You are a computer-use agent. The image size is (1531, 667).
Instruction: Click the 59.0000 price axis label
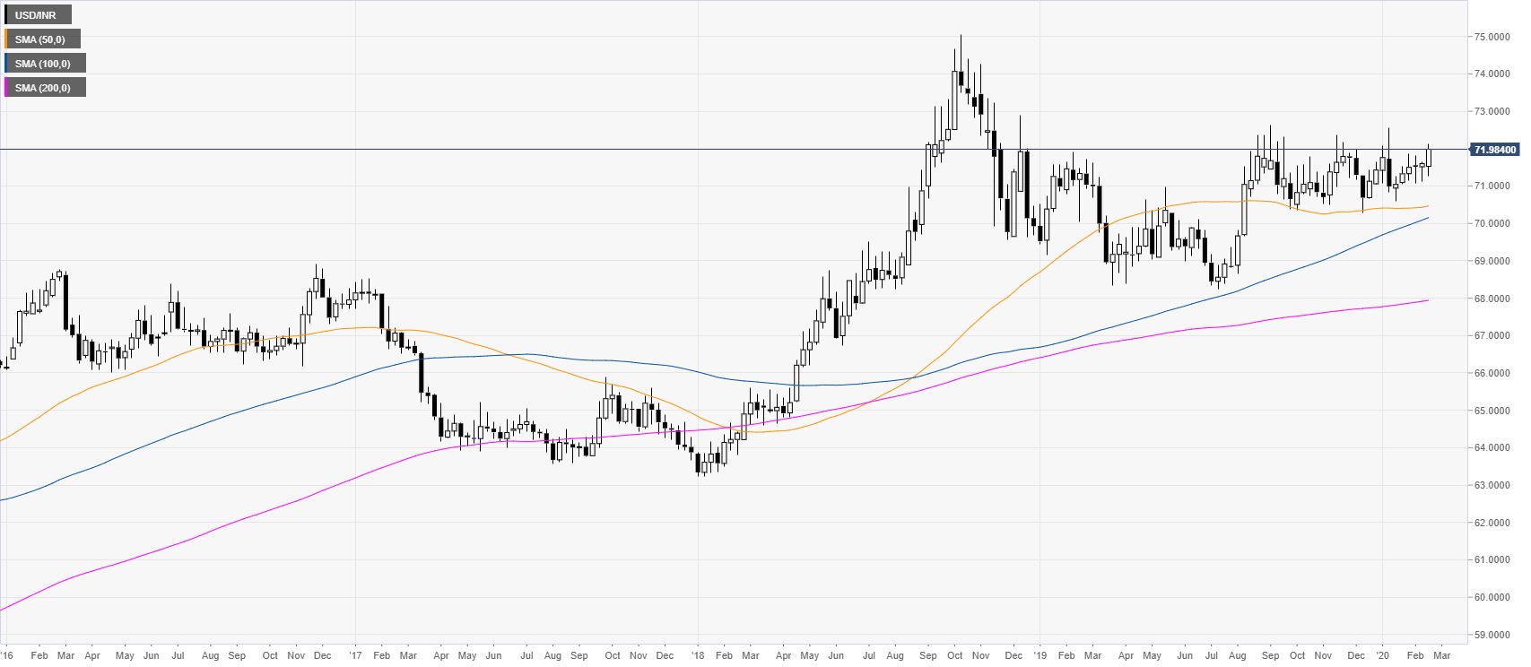[x=1492, y=635]
